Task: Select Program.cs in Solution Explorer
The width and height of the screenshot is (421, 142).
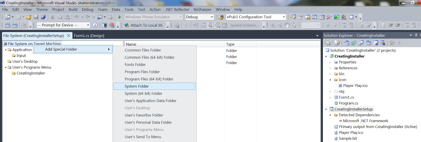Action: pos(348,103)
